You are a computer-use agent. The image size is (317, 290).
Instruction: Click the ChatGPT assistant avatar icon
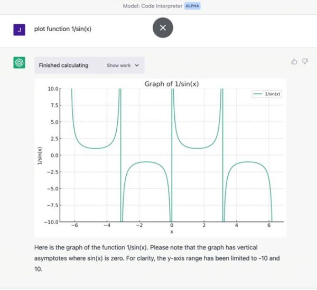pyautogui.click(x=19, y=63)
